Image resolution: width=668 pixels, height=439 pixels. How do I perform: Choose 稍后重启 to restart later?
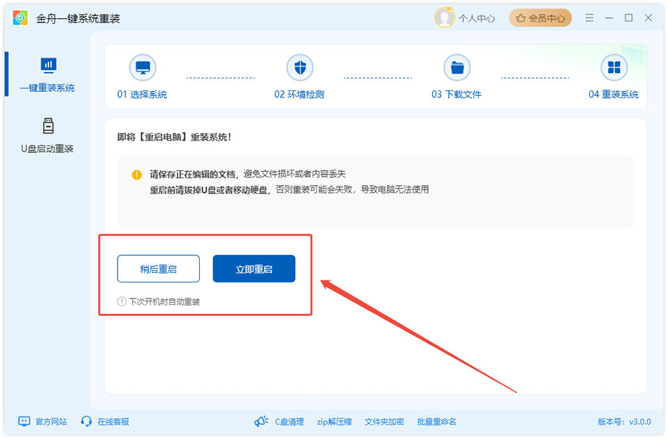coord(159,268)
